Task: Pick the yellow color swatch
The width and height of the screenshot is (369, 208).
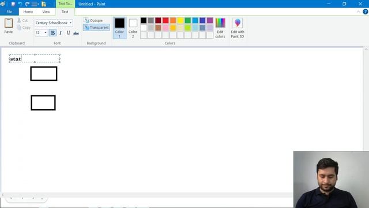Action: [x=180, y=21]
